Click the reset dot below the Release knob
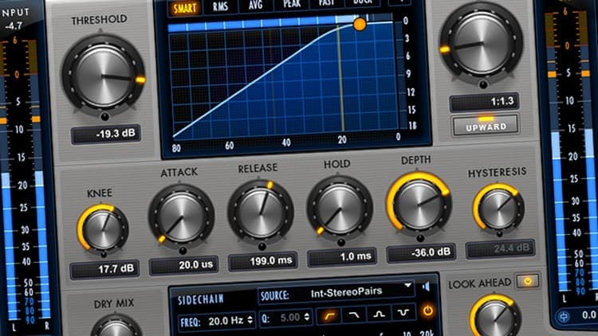Image resolution: width=598 pixels, height=336 pixels. [x=262, y=247]
